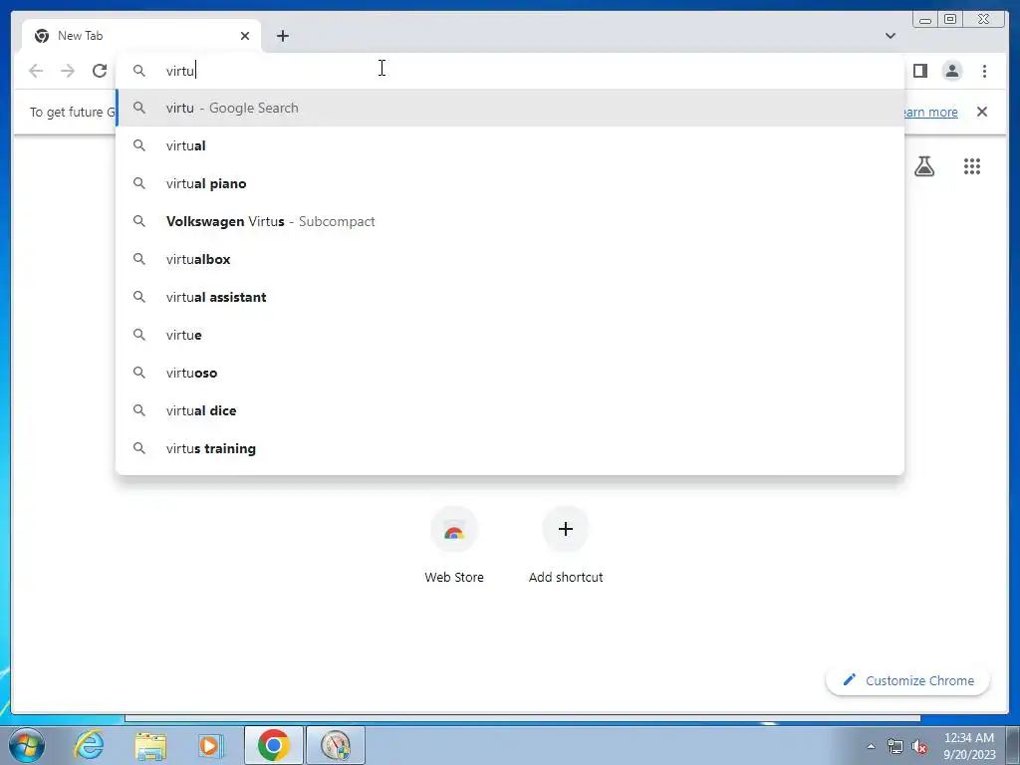Choose the 'virtual dice' suggestion
Image resolution: width=1020 pixels, height=765 pixels.
tap(510, 410)
